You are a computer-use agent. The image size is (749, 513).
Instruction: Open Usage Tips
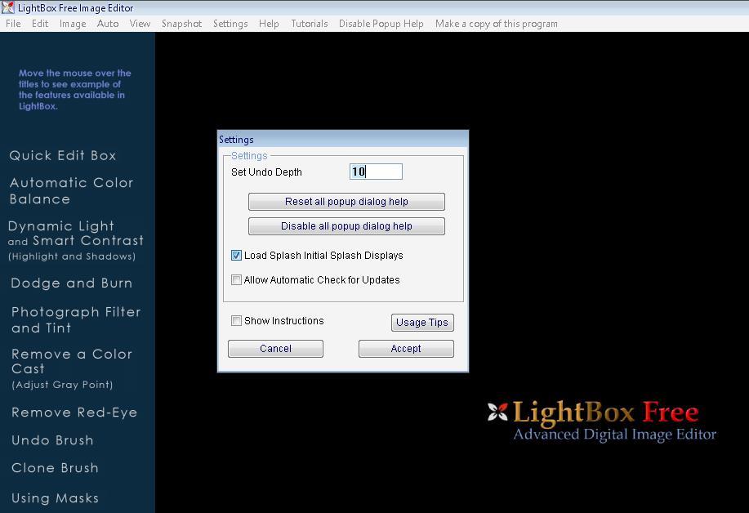(421, 322)
